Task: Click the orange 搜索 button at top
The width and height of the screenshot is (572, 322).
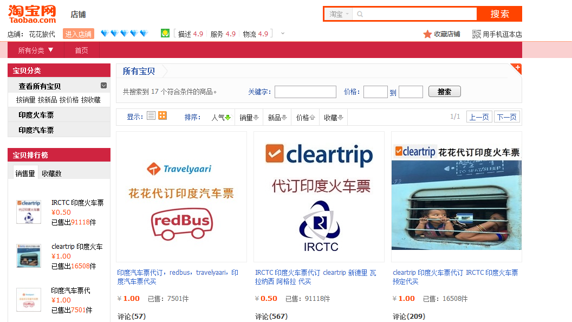Action: coord(499,14)
